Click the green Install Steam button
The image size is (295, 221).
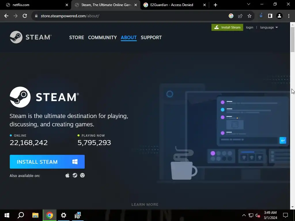coord(227,27)
